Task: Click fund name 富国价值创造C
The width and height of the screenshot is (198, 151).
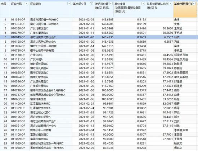Action: (39, 135)
